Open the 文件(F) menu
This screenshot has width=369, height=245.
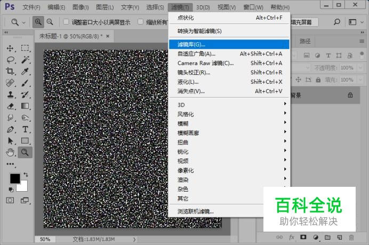click(31, 7)
